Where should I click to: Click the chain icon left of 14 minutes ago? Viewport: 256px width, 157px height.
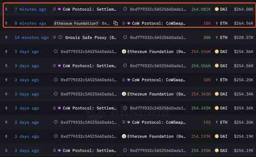(6, 38)
